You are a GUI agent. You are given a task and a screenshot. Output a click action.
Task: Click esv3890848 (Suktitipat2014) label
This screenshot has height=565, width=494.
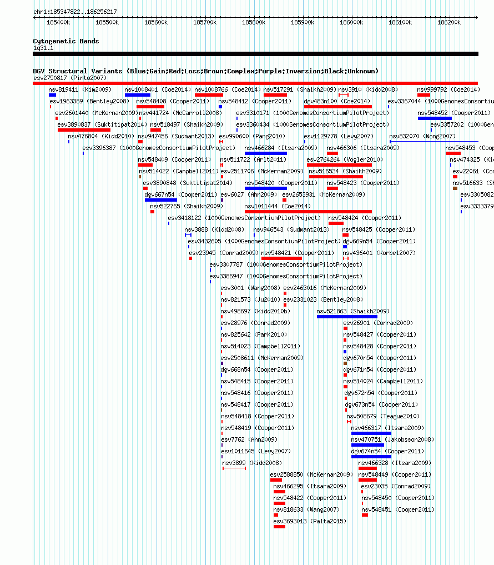pyautogui.click(x=188, y=183)
